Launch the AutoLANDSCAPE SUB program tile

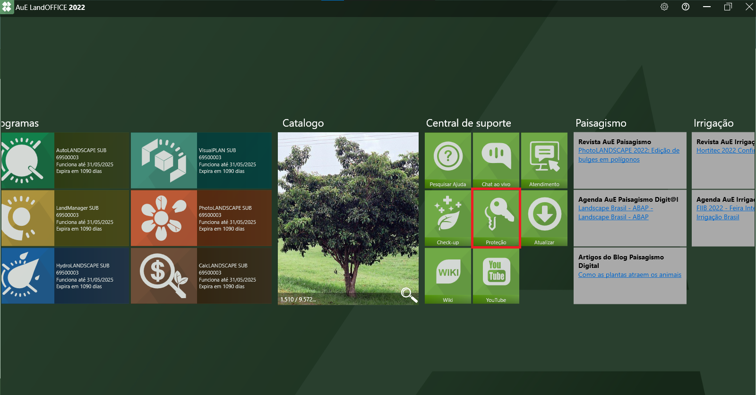[65, 161]
